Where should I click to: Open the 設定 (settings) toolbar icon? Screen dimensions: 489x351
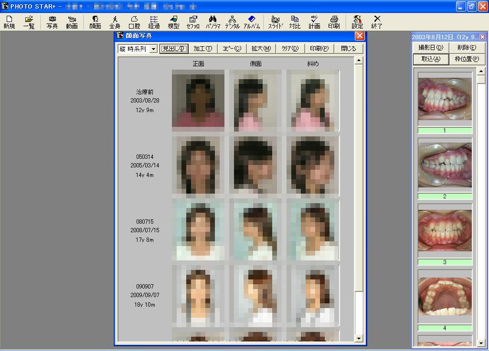tap(357, 22)
